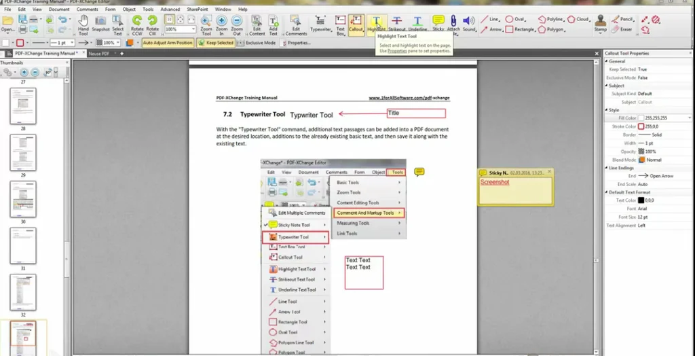695x356 pixels.
Task: Select the Text Box tool
Action: (x=341, y=25)
